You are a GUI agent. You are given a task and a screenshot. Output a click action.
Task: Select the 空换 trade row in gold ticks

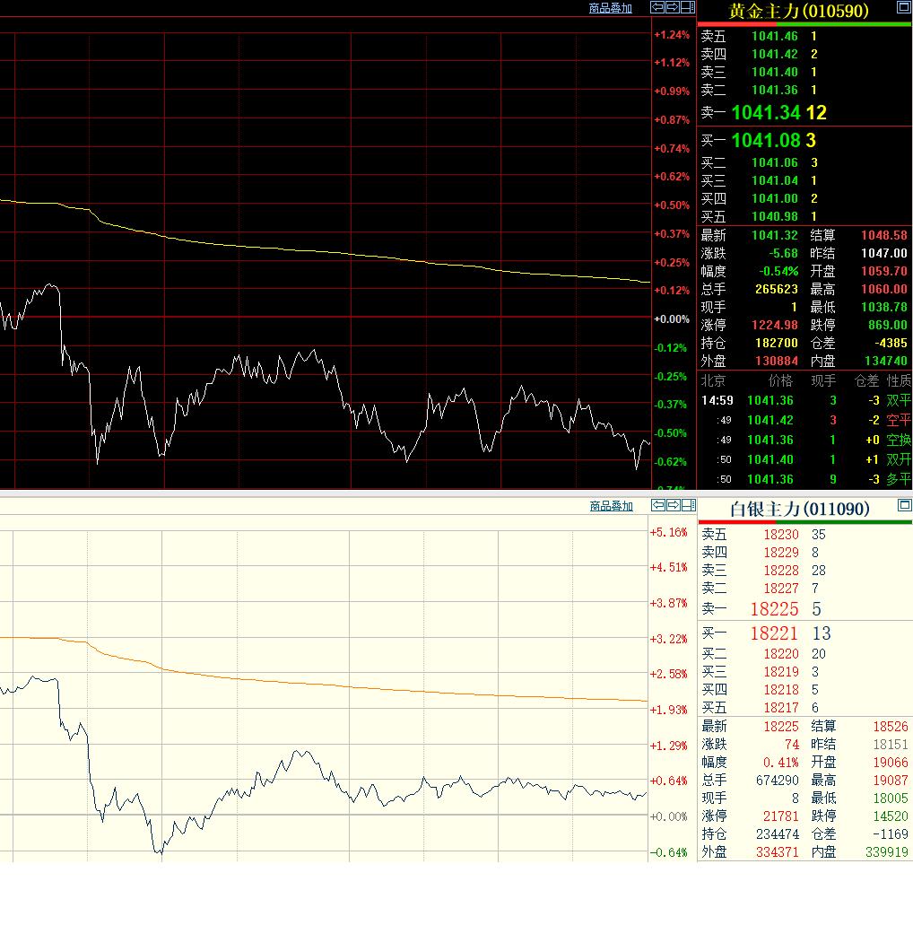point(805,441)
